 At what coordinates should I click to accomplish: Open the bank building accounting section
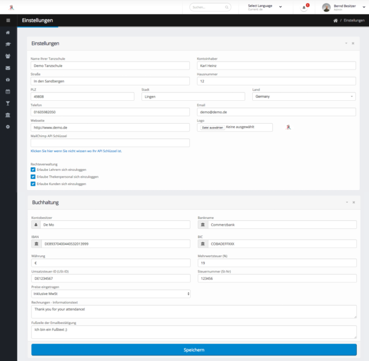pyautogui.click(x=8, y=115)
